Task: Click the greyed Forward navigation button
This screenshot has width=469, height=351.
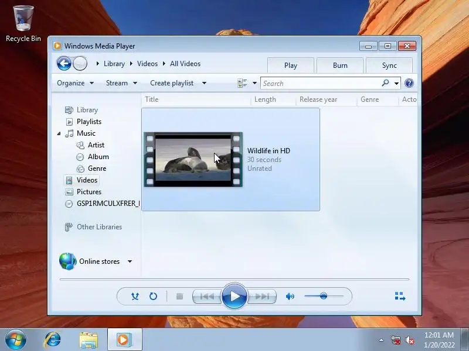Action: 80,63
